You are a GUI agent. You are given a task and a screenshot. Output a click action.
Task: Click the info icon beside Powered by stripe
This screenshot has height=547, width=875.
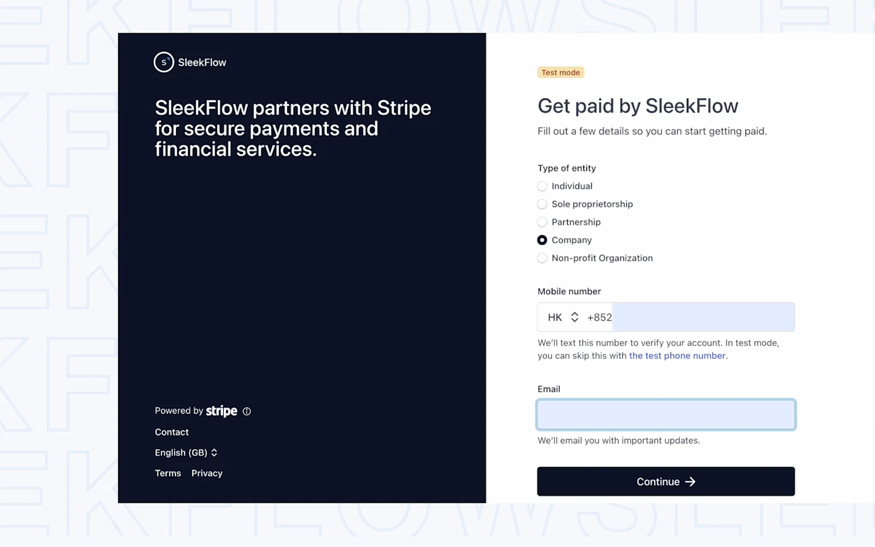[x=247, y=411]
